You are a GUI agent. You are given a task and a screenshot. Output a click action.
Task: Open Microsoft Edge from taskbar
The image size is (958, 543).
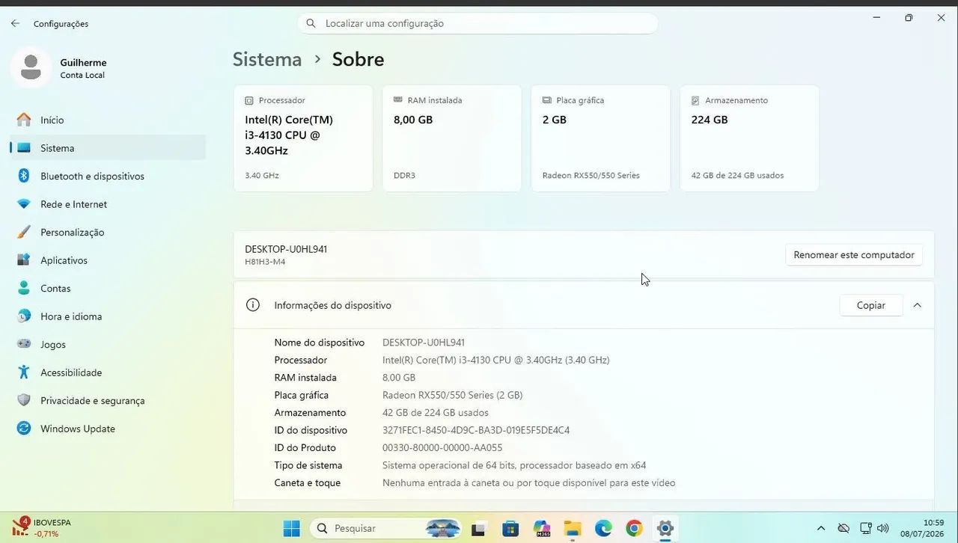[603, 528]
